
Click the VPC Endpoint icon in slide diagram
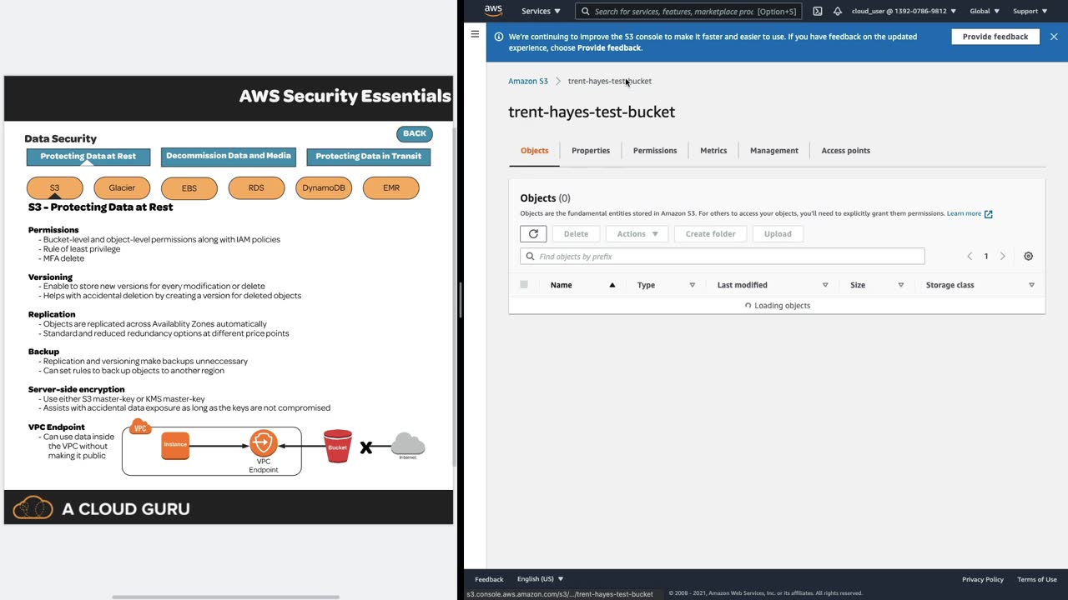263,442
